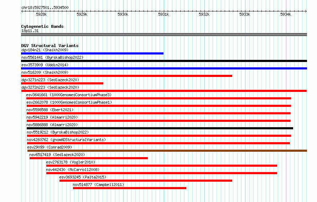Click the 5931k ruler tick label
317x202 pixels.
[x=163, y=14]
